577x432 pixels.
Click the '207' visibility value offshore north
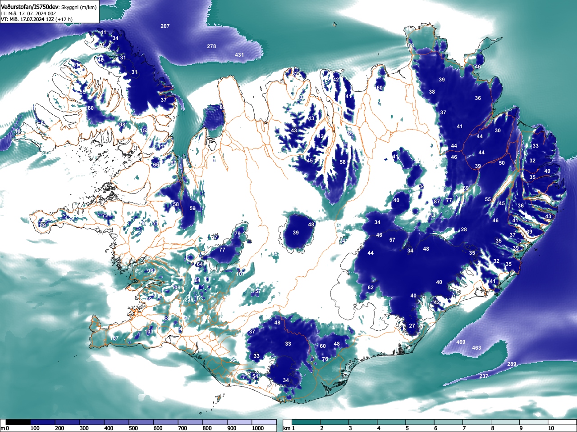tap(165, 26)
